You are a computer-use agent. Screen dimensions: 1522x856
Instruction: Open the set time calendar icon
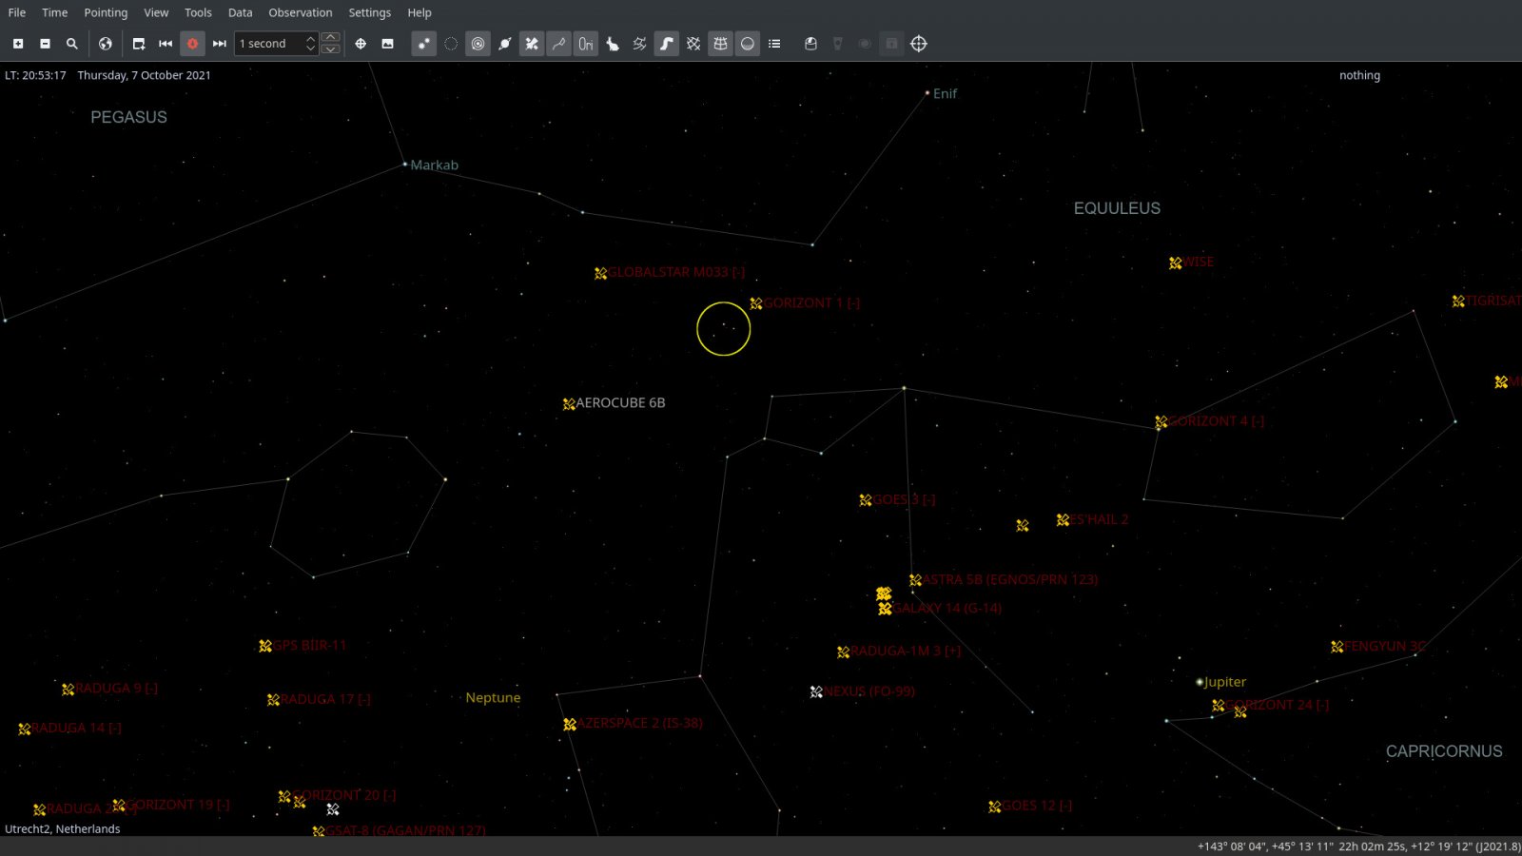139,44
